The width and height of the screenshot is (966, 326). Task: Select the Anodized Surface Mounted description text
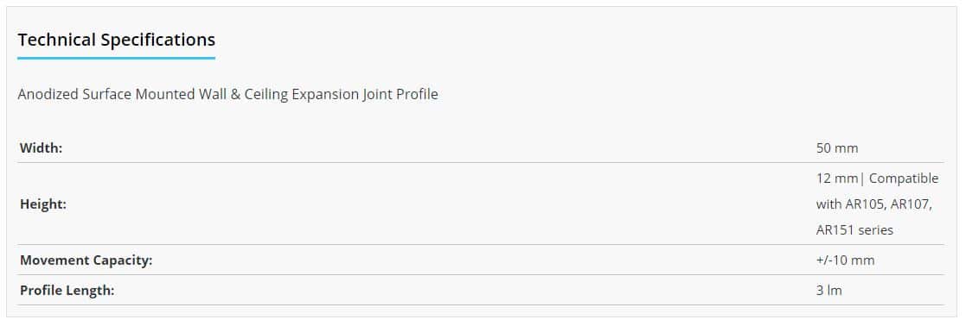click(228, 95)
